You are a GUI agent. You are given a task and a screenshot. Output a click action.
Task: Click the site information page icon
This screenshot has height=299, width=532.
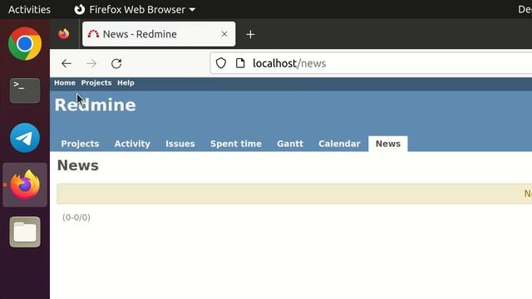pyautogui.click(x=240, y=63)
